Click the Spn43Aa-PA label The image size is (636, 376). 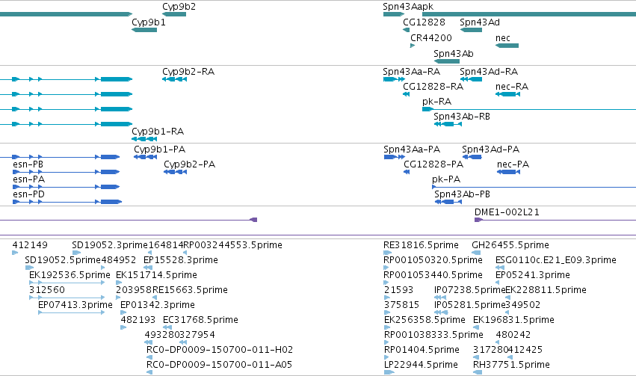tap(412, 150)
